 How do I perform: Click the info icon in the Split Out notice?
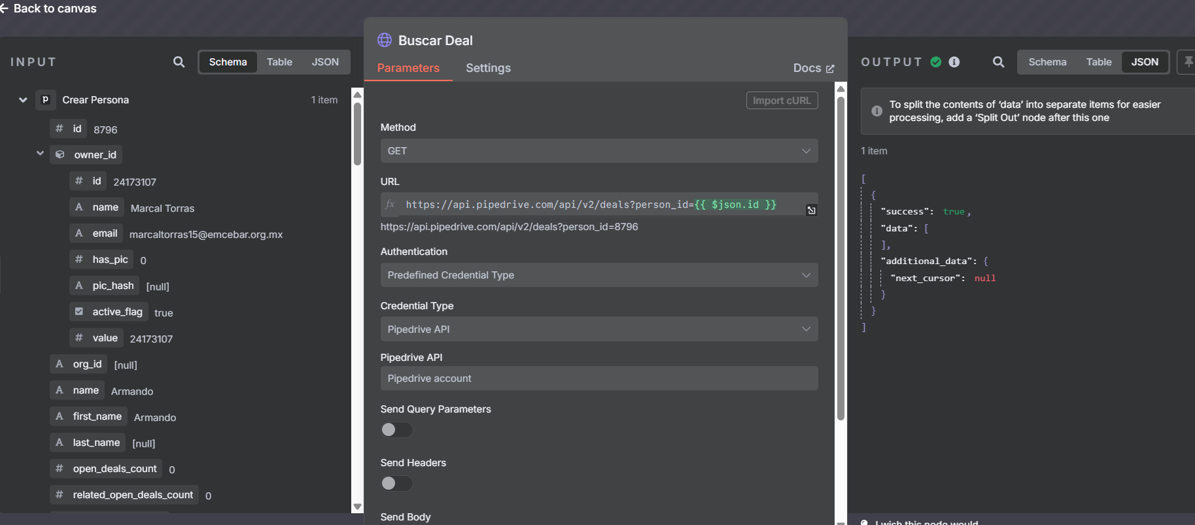877,111
